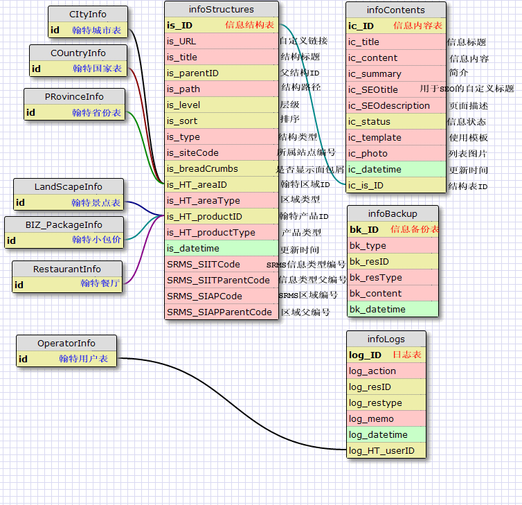Click the ic_SEOdescription field row
522x505 pixels.
click(396, 105)
